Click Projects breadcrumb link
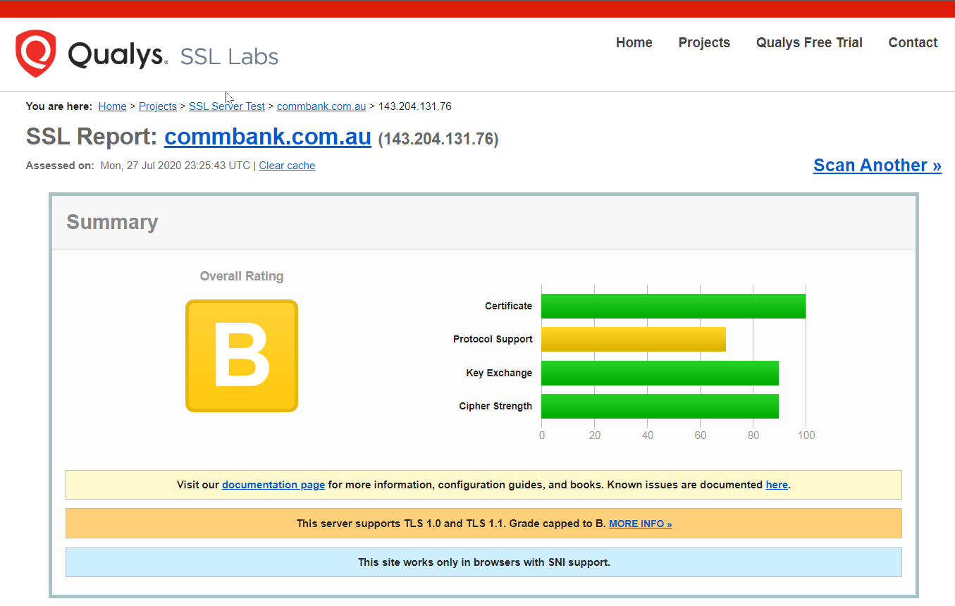The image size is (955, 606). click(157, 106)
